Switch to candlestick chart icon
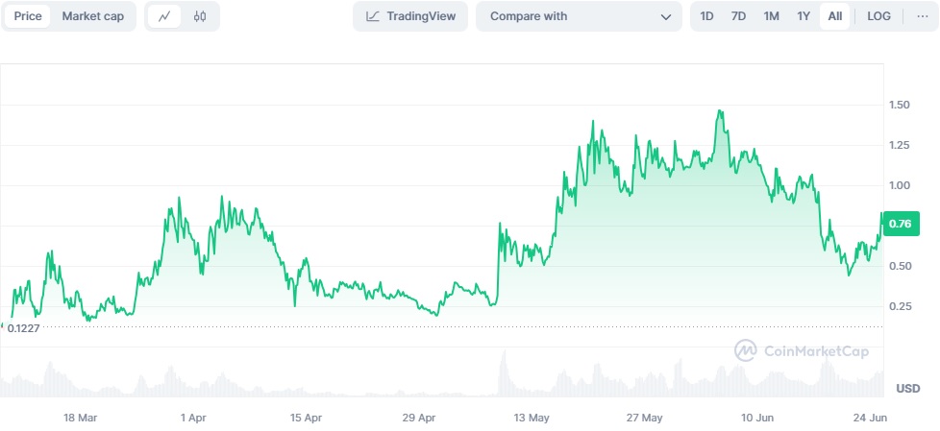Image resolution: width=940 pixels, height=431 pixels. pyautogui.click(x=200, y=16)
